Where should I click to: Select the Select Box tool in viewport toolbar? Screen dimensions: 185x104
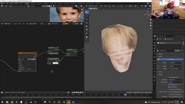[x=87, y=12]
